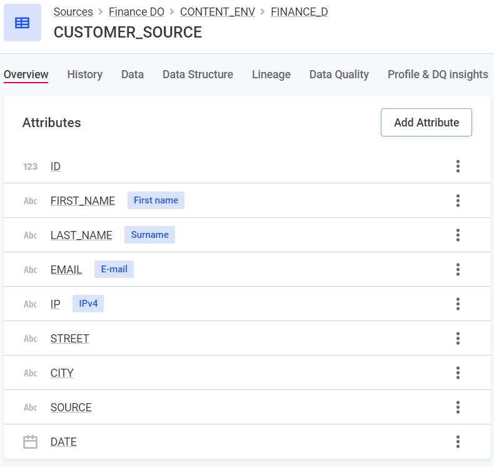Expand the actions menu for DATE attribute
Image resolution: width=494 pixels, height=467 pixels.
458,442
